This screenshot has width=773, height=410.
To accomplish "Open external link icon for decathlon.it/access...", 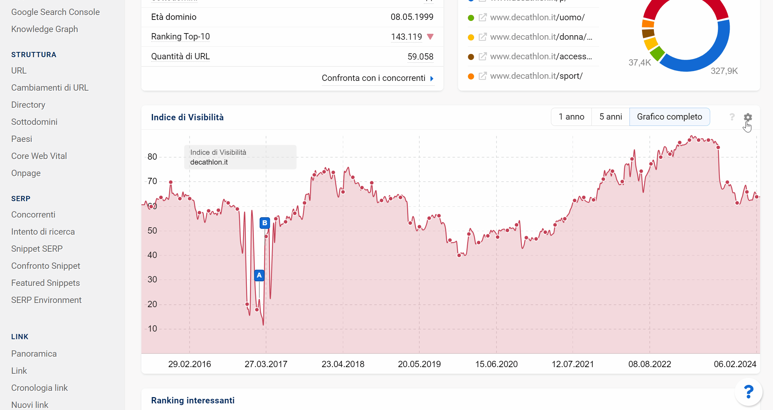I will pyautogui.click(x=482, y=56).
